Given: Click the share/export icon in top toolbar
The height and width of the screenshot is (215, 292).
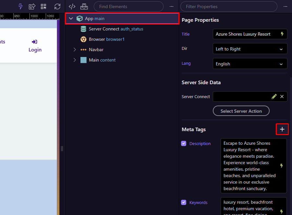Looking at the screenshot, I should point(32,6).
